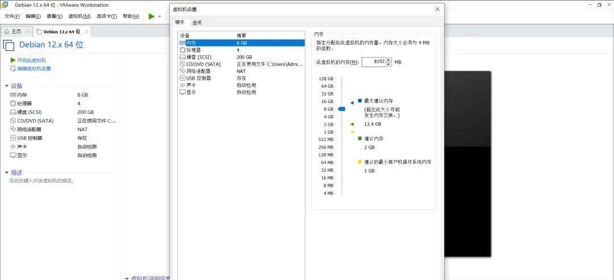Open the 文件(F) menu
This screenshot has width=614, height=280.
coord(12,17)
